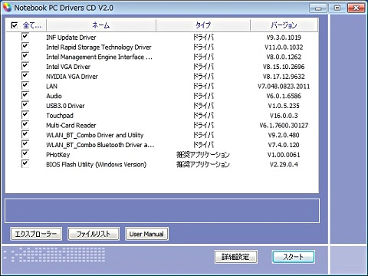Click version V11.0.0.1032
368x276 pixels.
pos(284,48)
